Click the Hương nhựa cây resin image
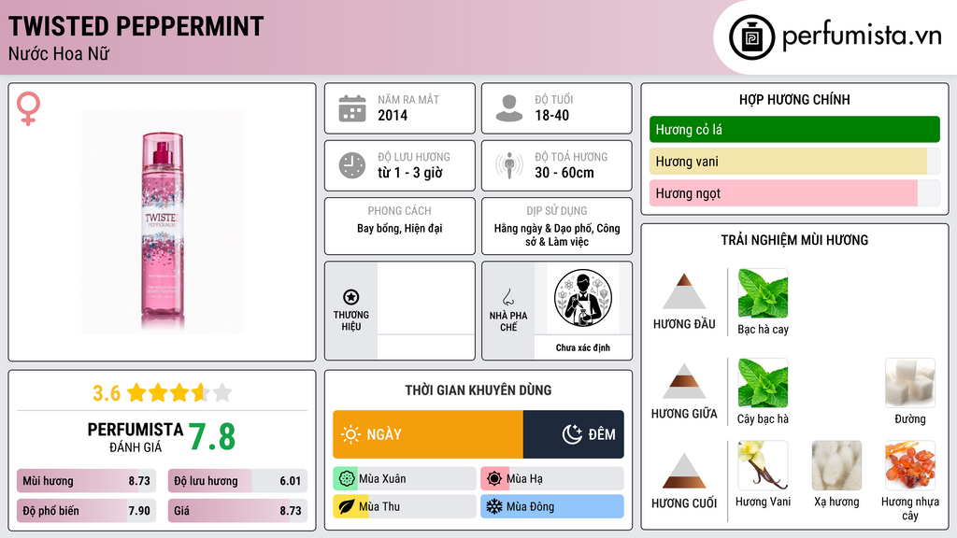Viewport: 957px width, 538px height. tap(910, 465)
